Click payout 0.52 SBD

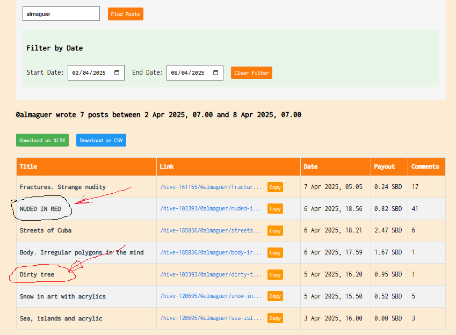[x=388, y=296]
